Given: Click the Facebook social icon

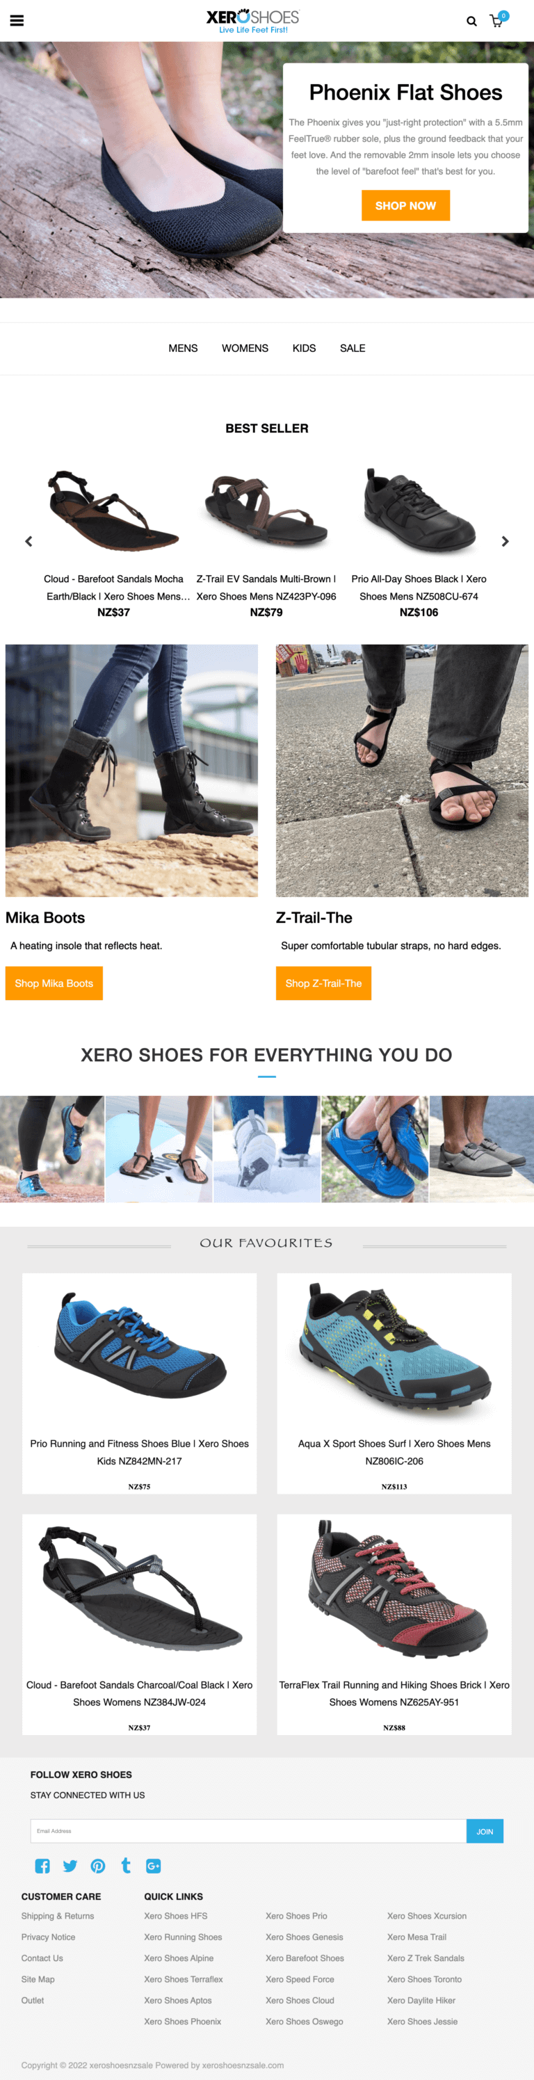Looking at the screenshot, I should (x=43, y=1866).
